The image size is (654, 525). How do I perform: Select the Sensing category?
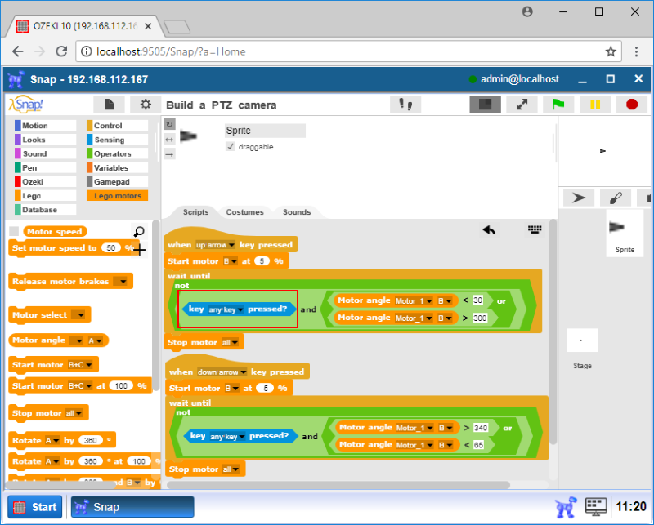pyautogui.click(x=117, y=140)
